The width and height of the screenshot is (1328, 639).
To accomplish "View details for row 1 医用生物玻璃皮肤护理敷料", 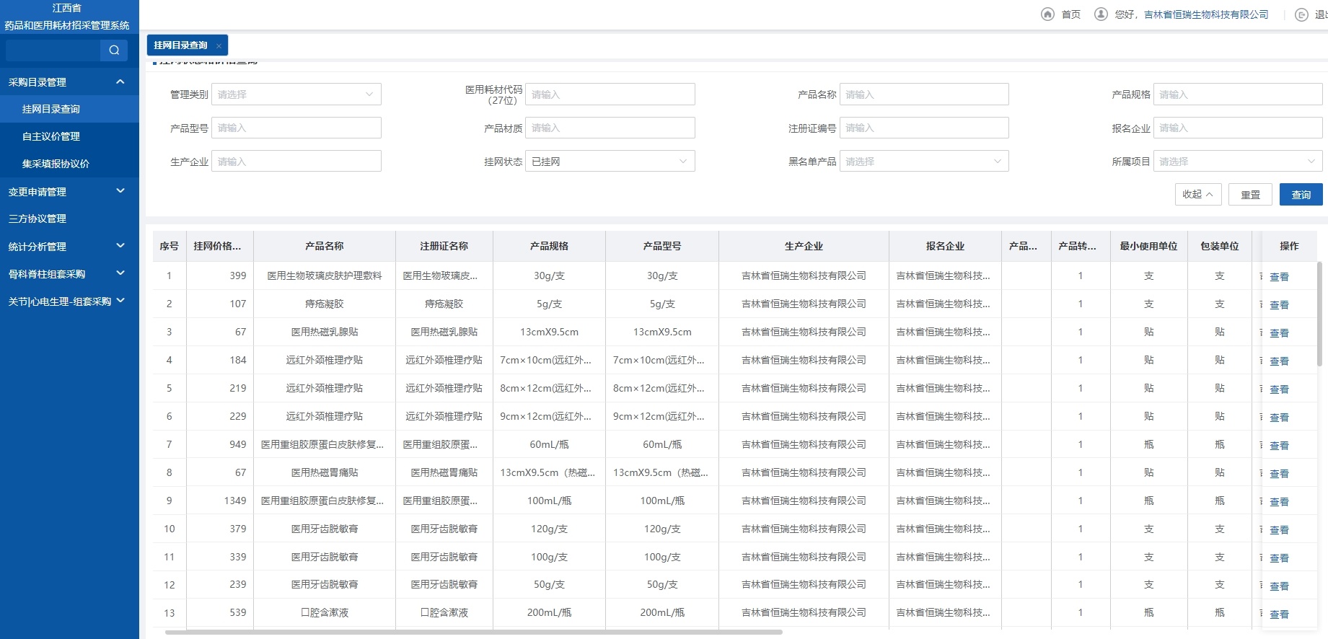I will click(1279, 277).
